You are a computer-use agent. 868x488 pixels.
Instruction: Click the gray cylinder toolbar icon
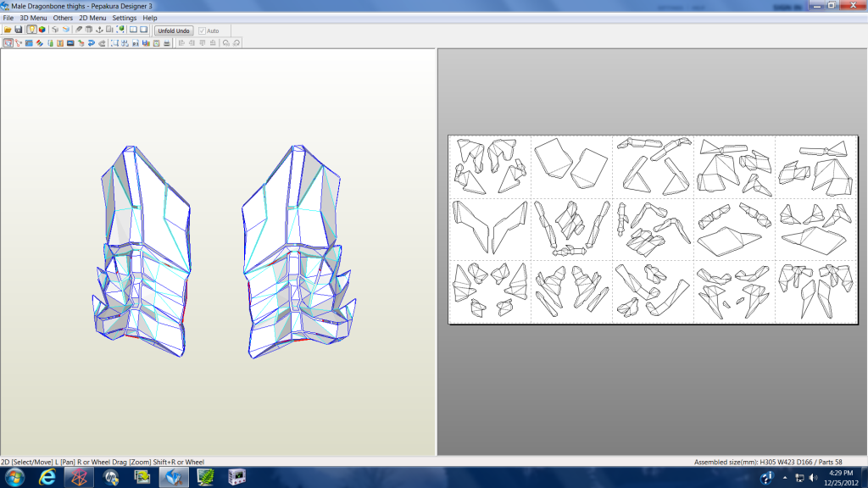88,30
